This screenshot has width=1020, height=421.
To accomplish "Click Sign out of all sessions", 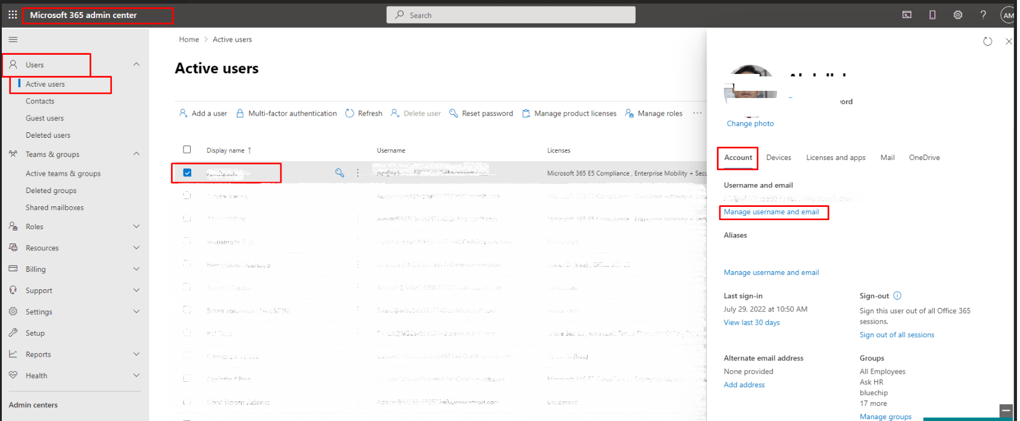I will 897,335.
